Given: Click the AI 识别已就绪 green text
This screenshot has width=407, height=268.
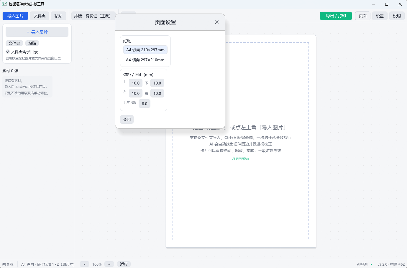Looking at the screenshot, I should coord(241,159).
